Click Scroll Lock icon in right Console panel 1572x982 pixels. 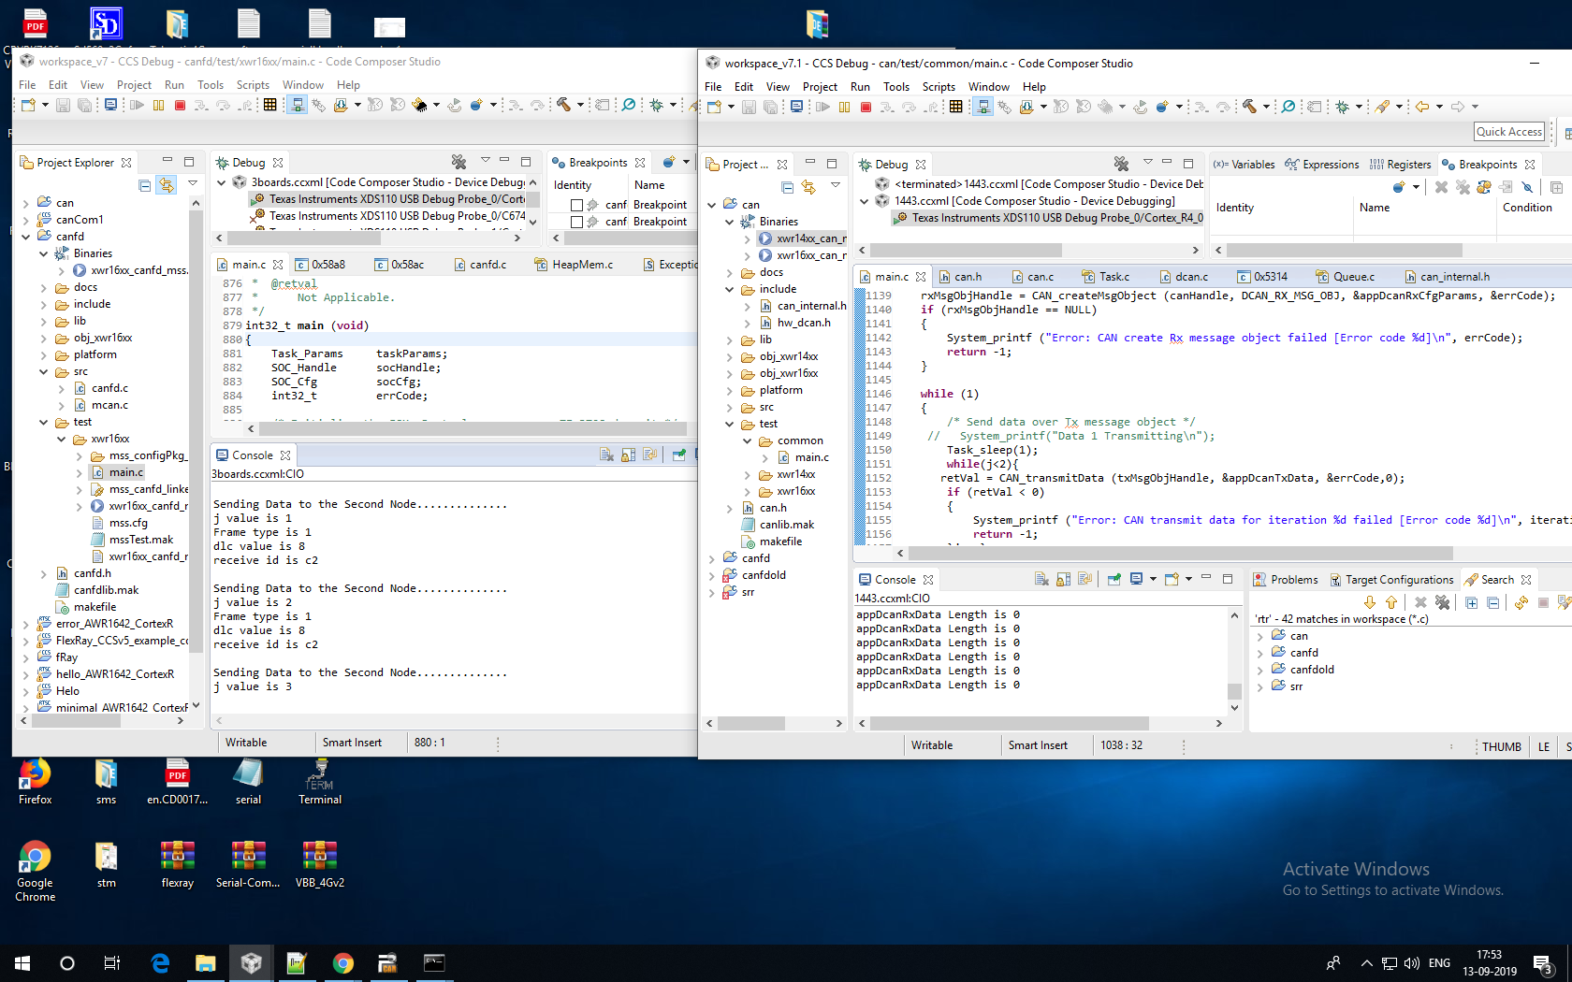(x=1063, y=580)
